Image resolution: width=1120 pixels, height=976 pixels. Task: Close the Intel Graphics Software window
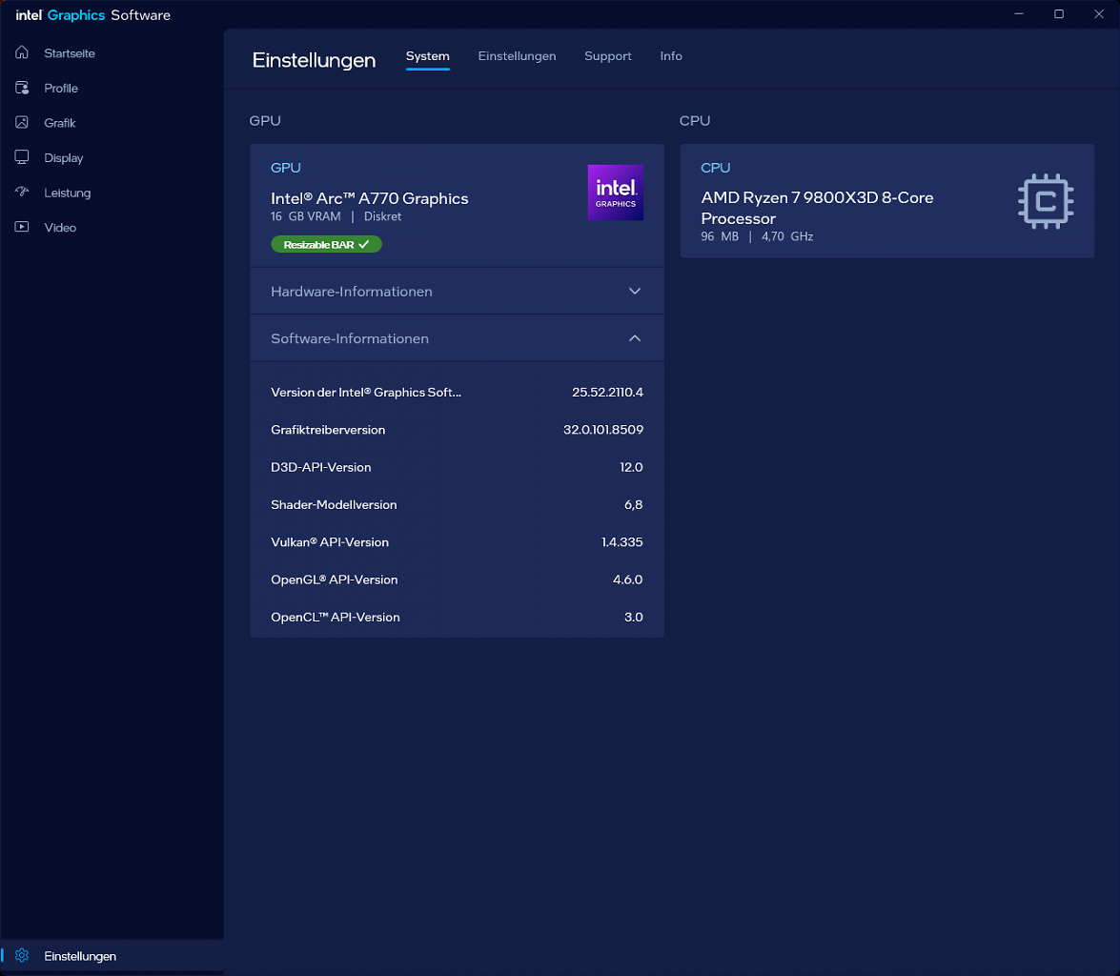1099,14
